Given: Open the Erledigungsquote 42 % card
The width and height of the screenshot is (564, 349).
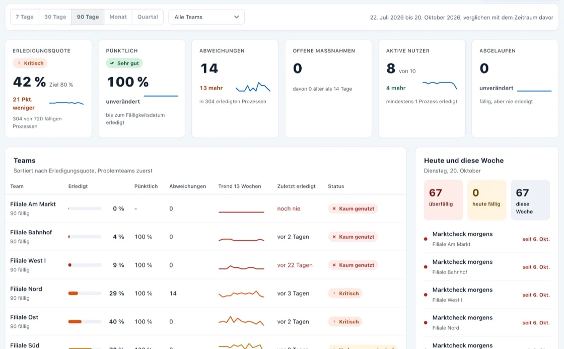Looking at the screenshot, I should click(48, 89).
